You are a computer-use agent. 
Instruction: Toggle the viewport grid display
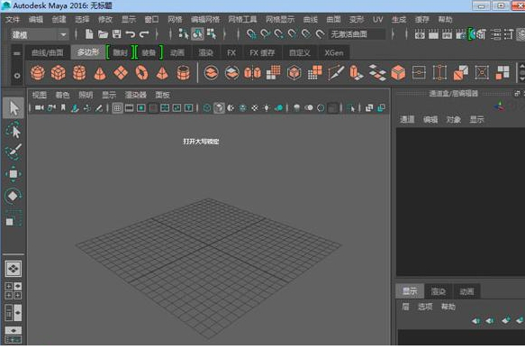pyautogui.click(x=117, y=108)
